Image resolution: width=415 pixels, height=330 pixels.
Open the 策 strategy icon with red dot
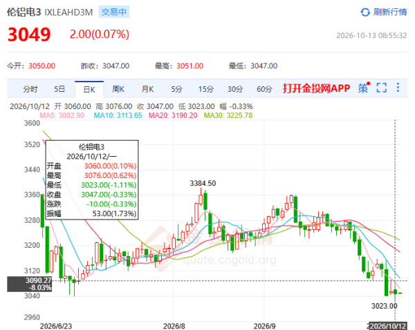[x=364, y=88]
